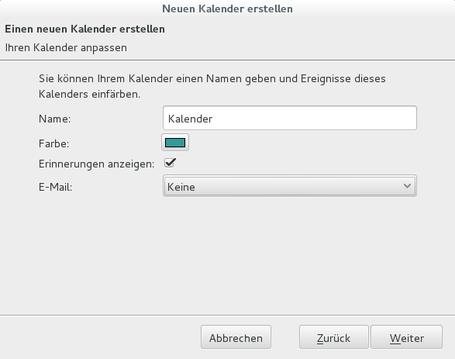Open the combo box showing Keine
Screen dimensions: 455x359
[x=290, y=186]
